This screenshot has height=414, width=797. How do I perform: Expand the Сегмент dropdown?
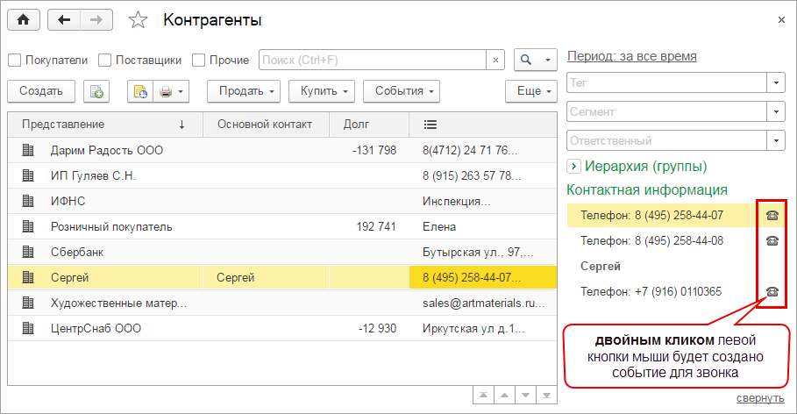click(776, 111)
